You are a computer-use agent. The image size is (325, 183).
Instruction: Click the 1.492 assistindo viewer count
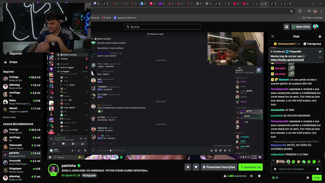click(235, 176)
